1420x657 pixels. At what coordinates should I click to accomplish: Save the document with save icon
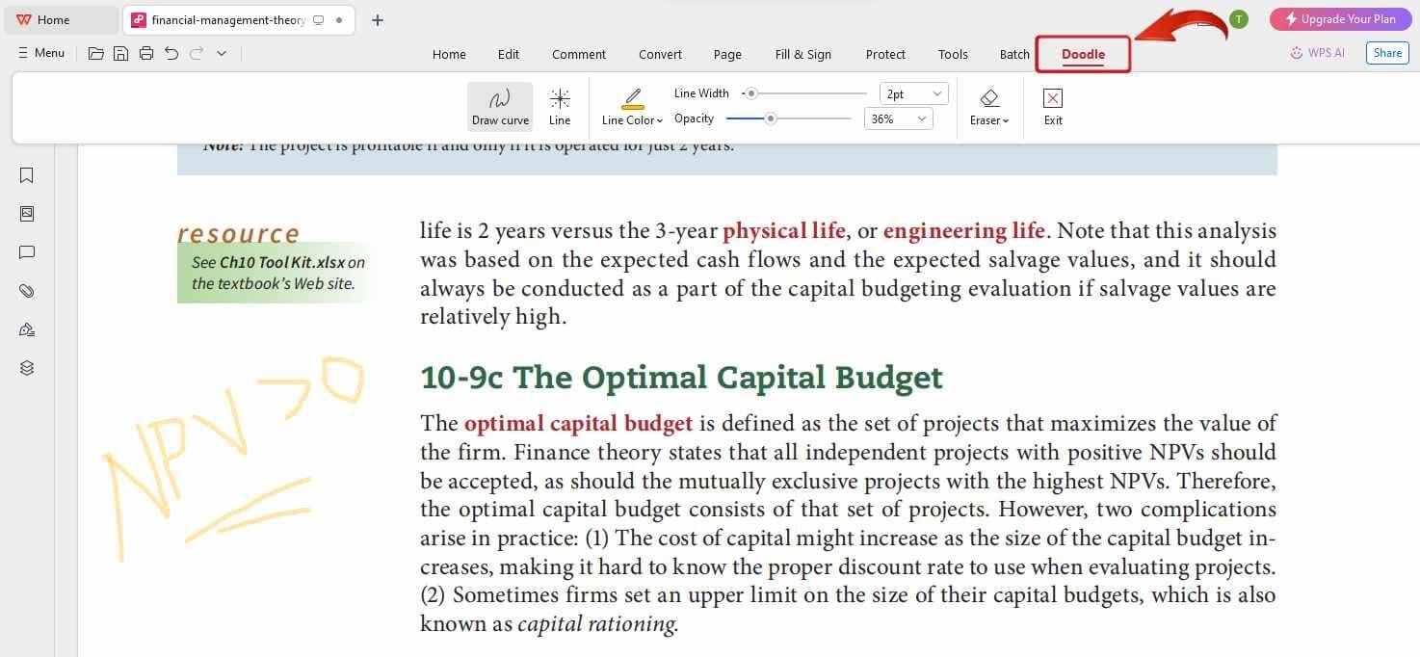pos(121,53)
